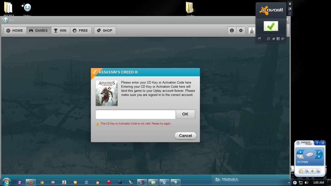Click the purple Z taskbar icon
Image resolution: width=331 pixels, height=186 pixels.
[x=20, y=182]
